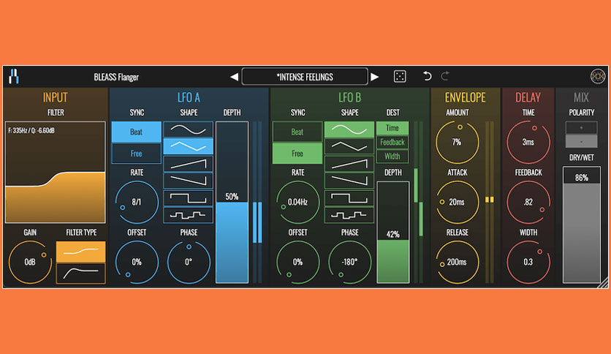This screenshot has width=611, height=354.
Task: Click the resize grip at bottom-right corner
Action: click(x=603, y=283)
